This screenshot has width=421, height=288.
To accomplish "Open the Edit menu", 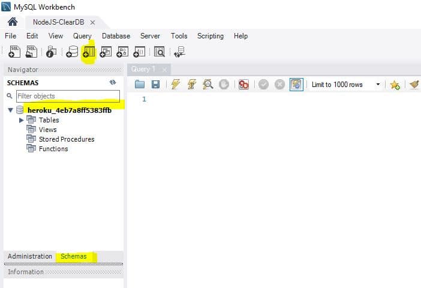I will (32, 36).
